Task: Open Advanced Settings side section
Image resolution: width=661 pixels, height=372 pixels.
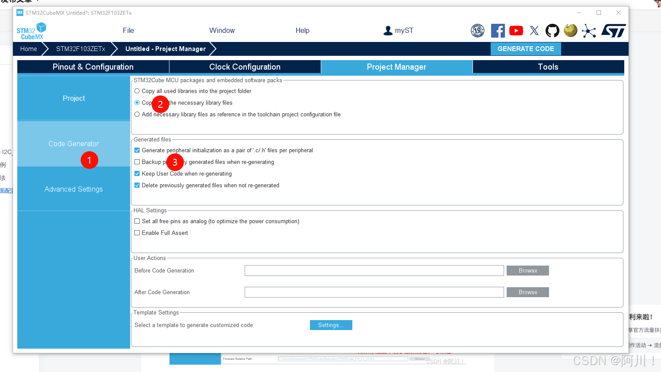Action: [73, 189]
